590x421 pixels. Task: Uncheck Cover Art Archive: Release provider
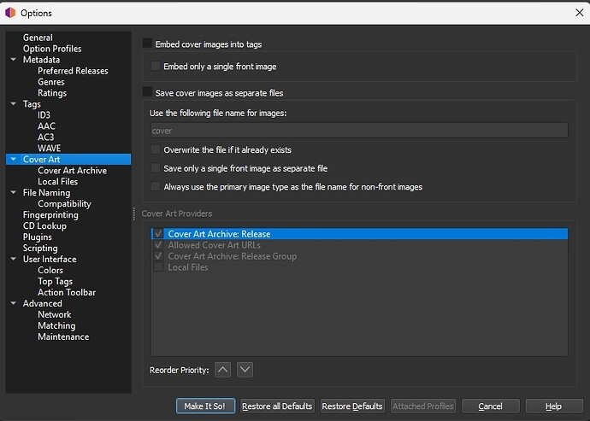coord(158,234)
